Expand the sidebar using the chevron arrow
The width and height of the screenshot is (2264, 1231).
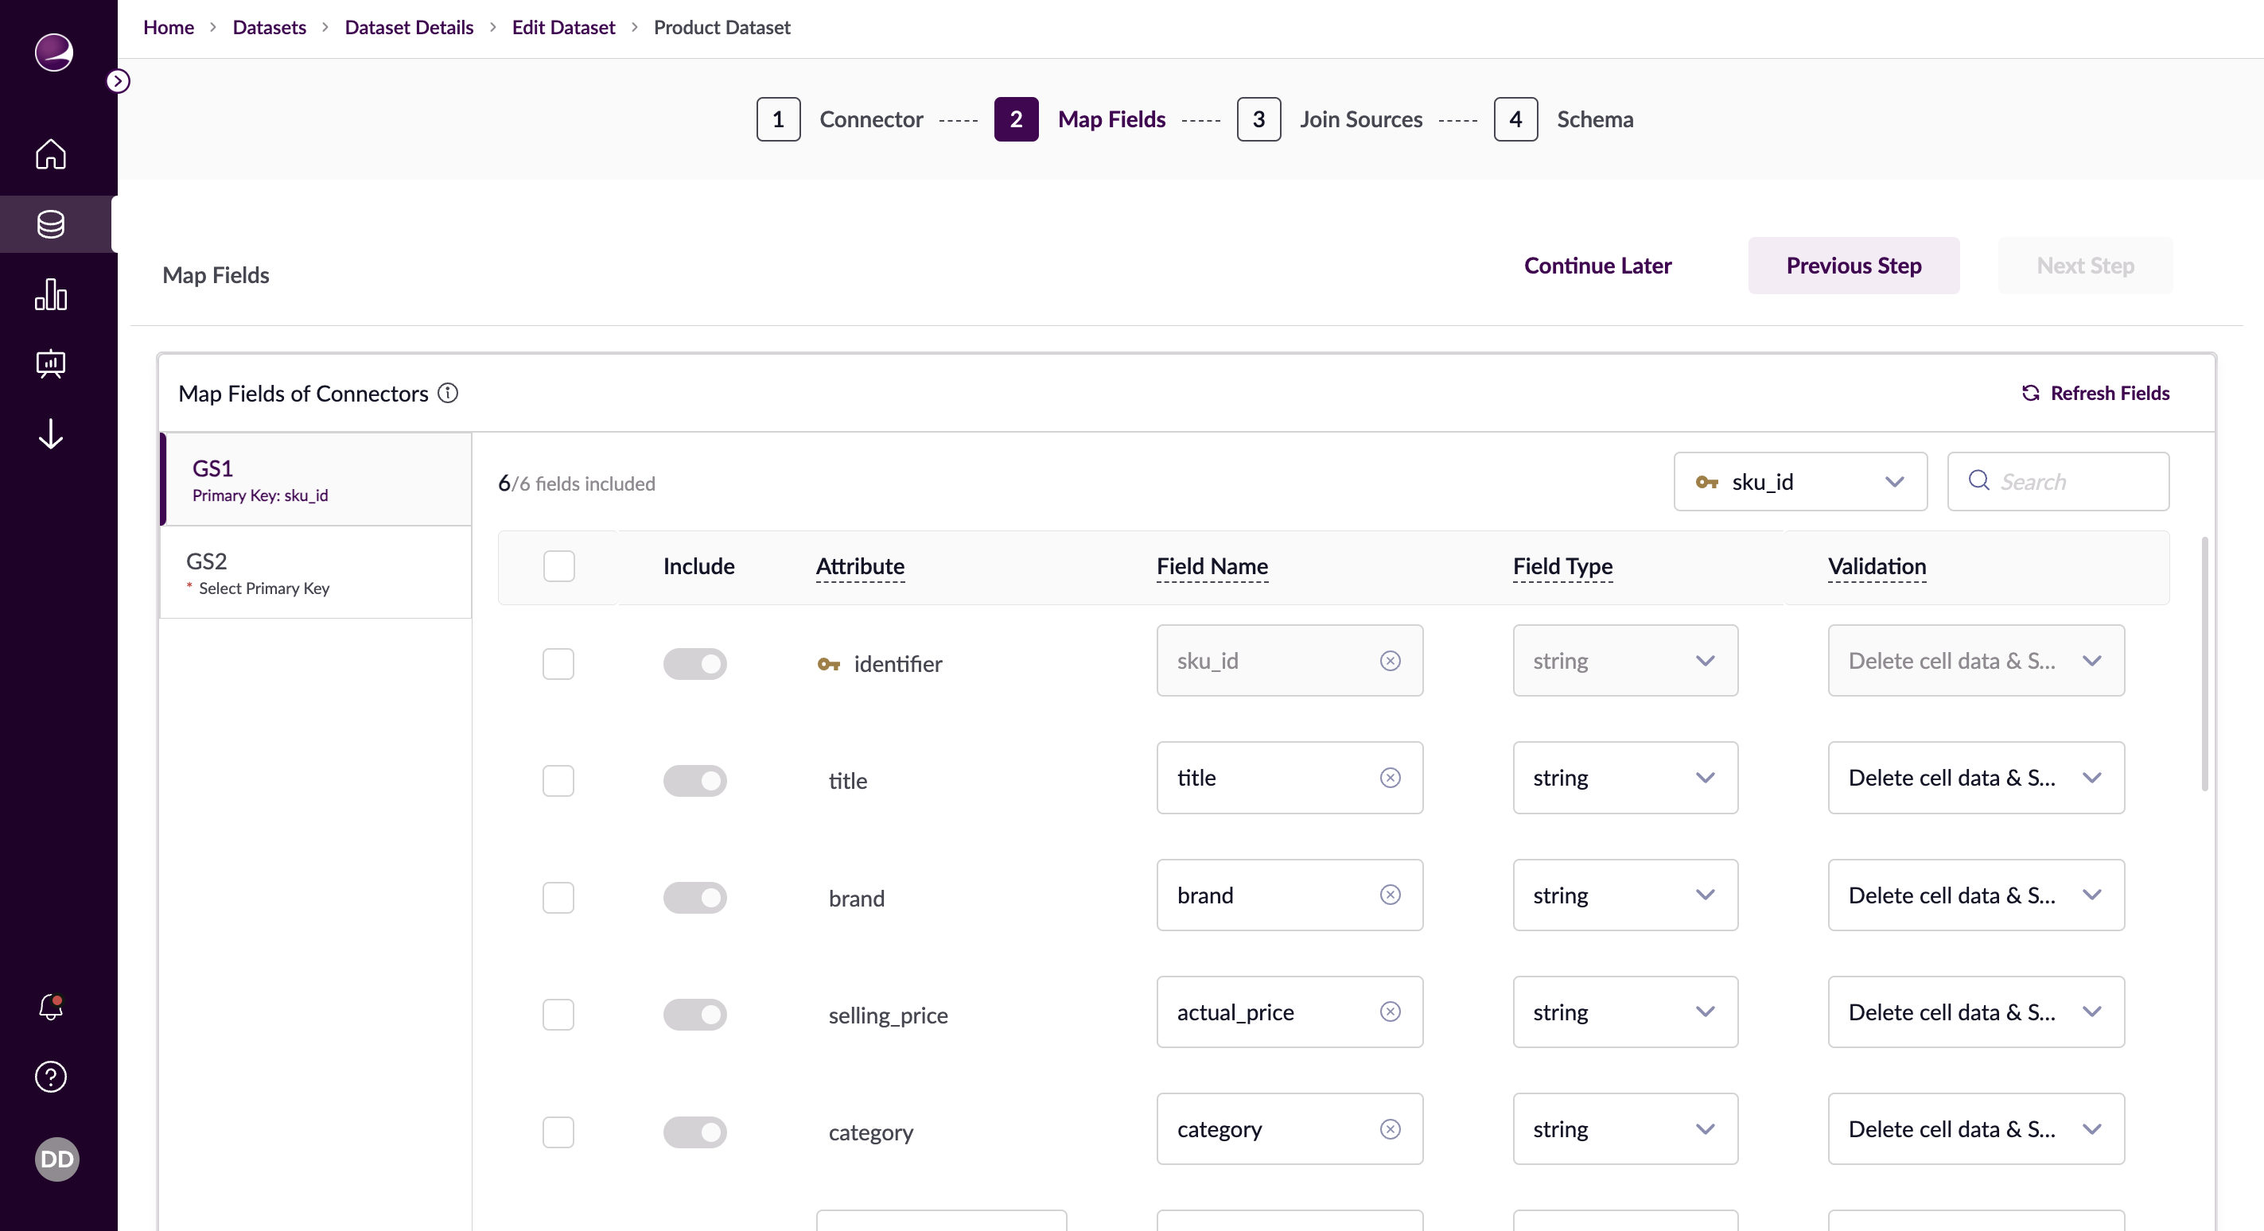click(119, 80)
